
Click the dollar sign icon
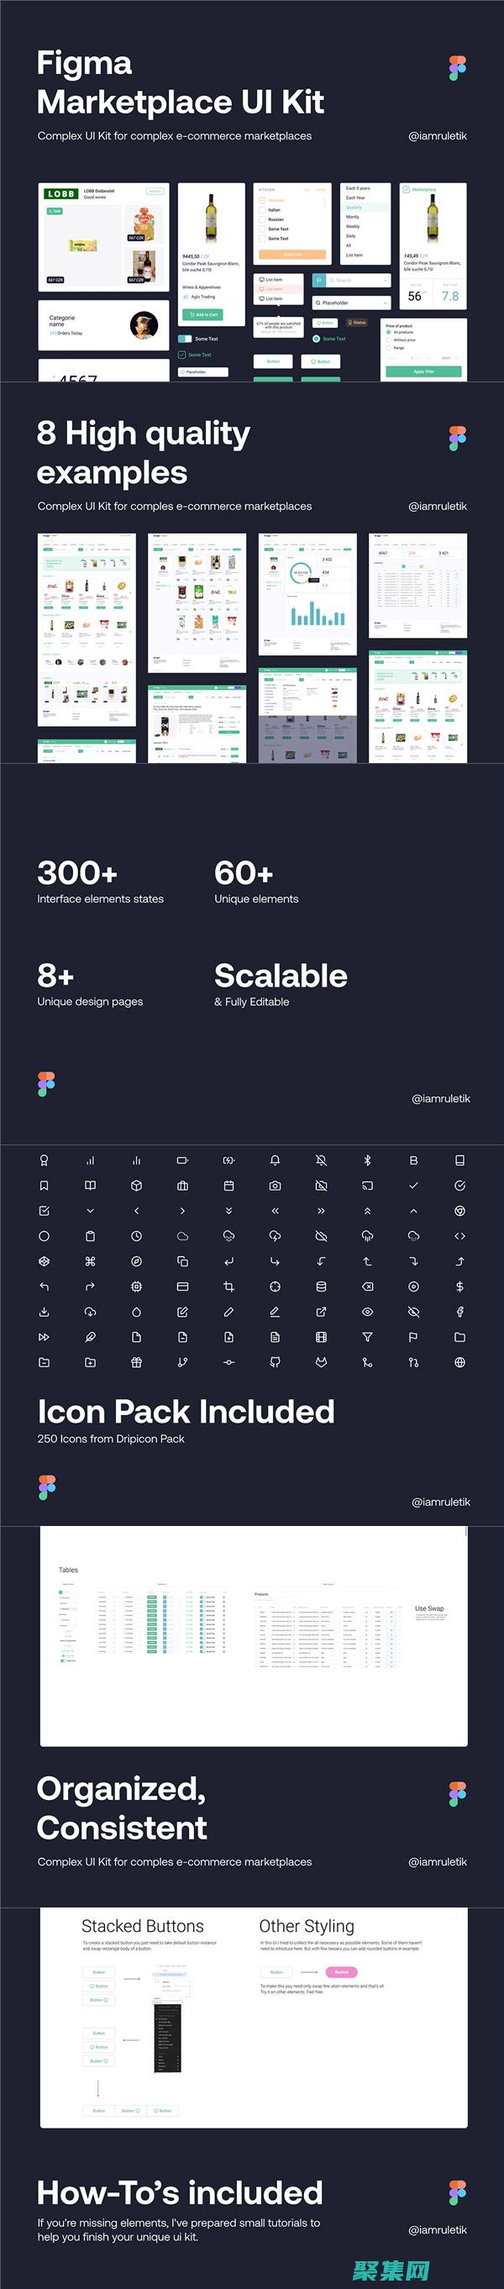coord(459,1287)
